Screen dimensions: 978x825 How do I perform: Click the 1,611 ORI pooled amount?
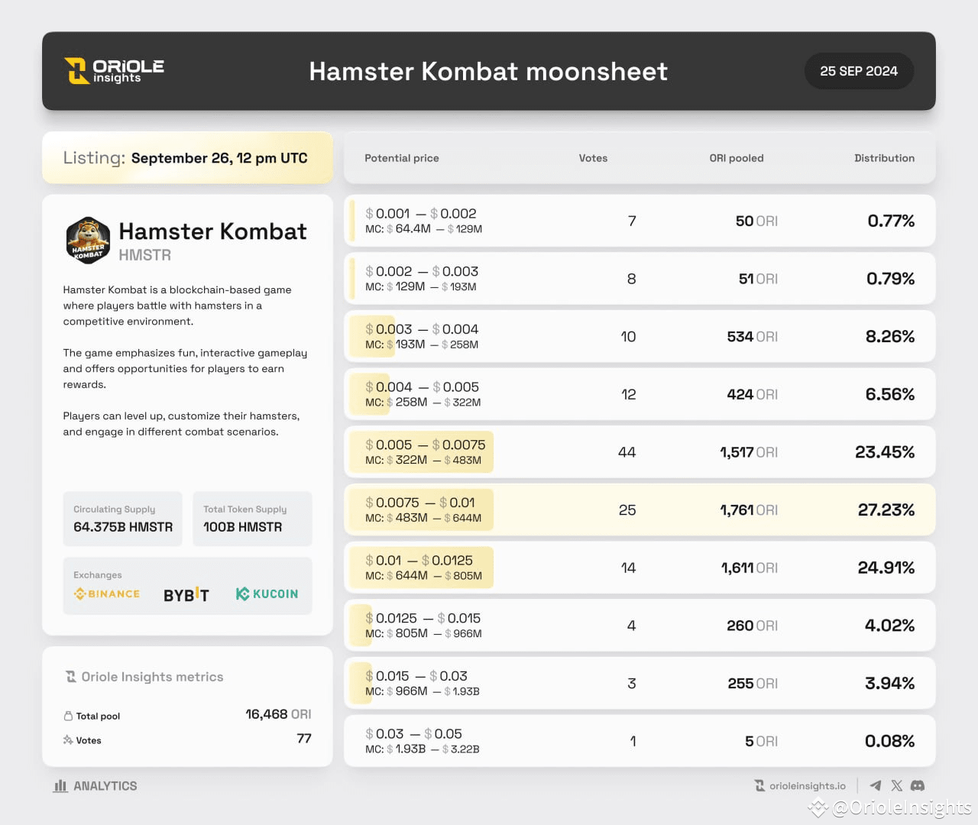[750, 568]
